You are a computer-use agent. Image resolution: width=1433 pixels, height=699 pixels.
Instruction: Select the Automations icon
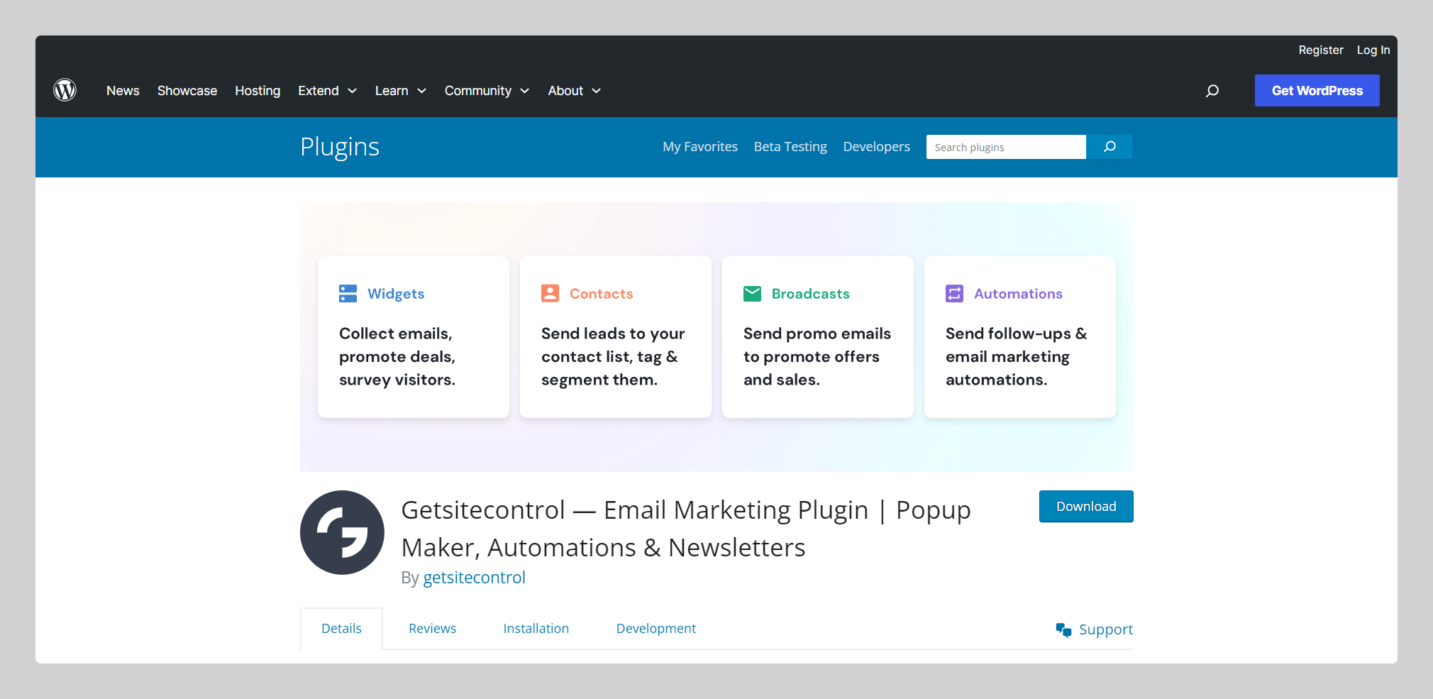[954, 293]
